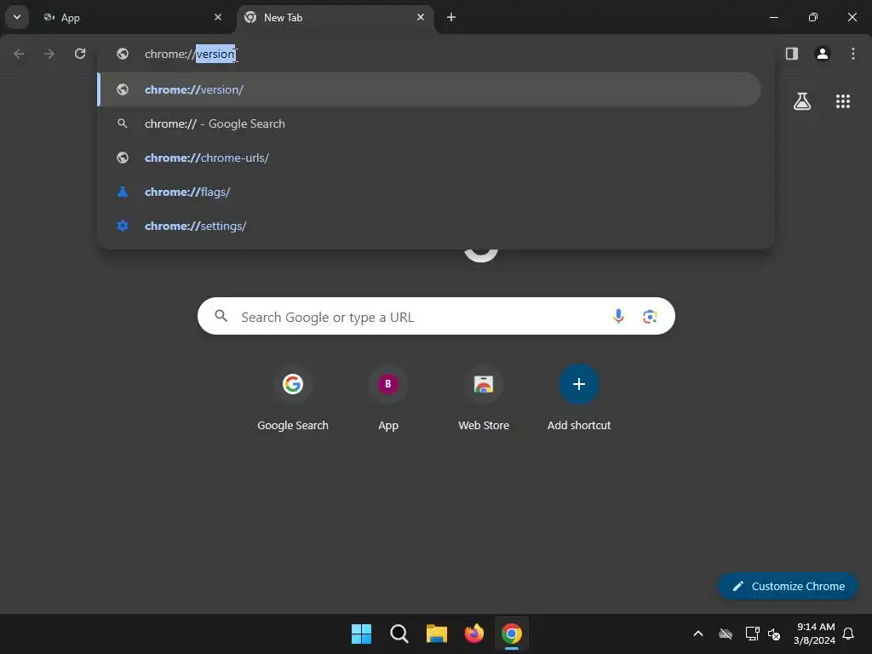Open a new tab with plus button
The width and height of the screenshot is (872, 654).
tap(451, 17)
